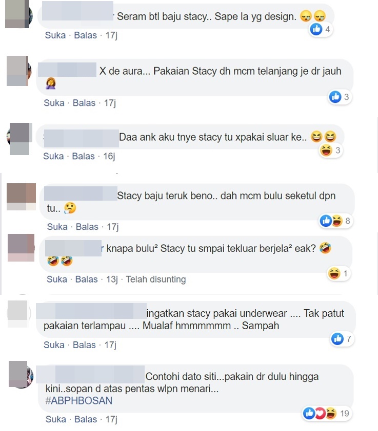
Task: Open thumbs-up reactions on 'X de aura' comment
Action: coord(340,97)
